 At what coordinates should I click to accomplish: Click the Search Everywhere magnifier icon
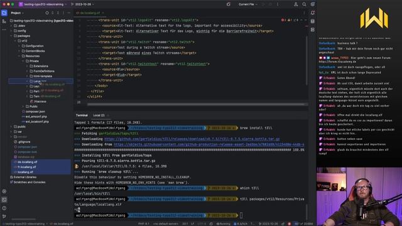(304, 4)
